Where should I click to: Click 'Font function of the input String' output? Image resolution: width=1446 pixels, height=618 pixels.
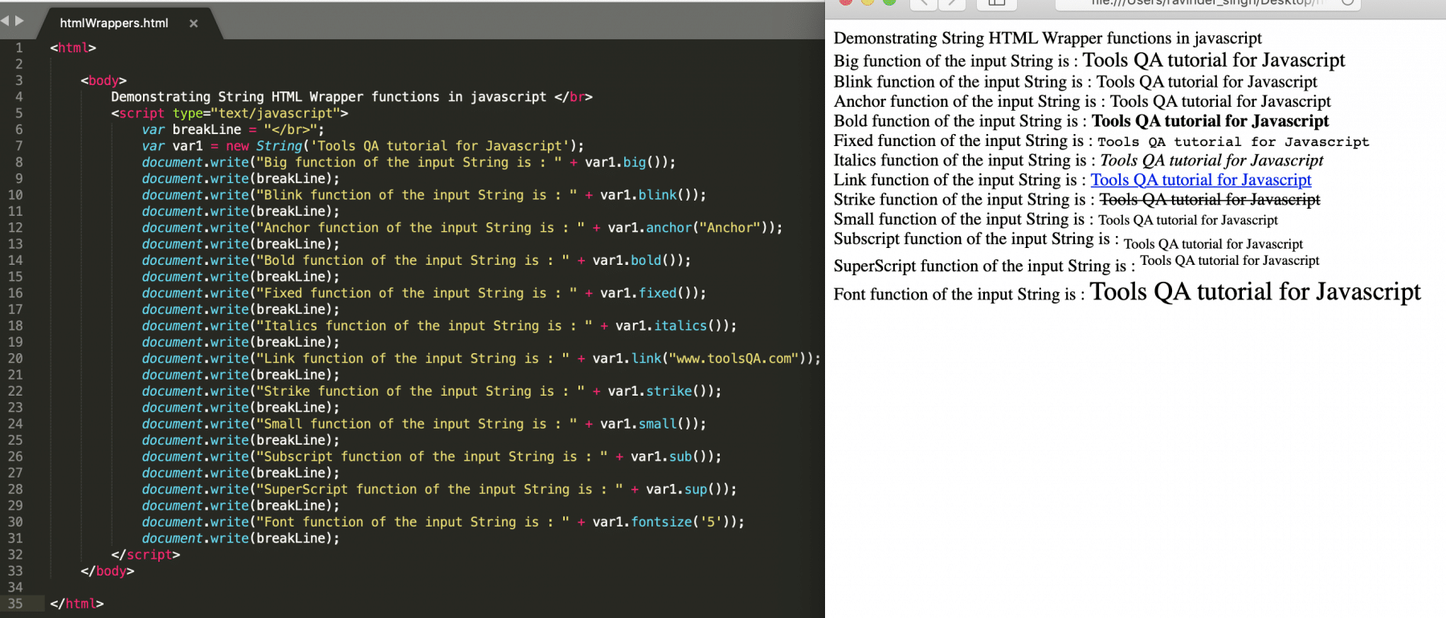pos(1127,291)
